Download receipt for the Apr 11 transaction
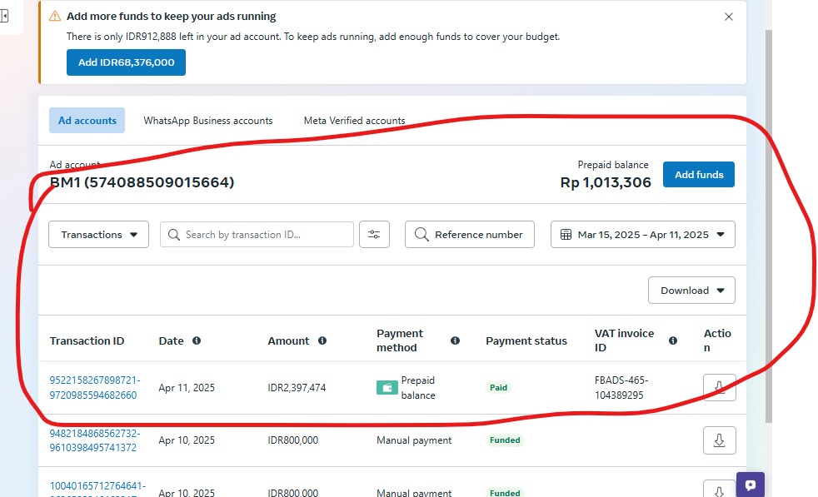The height and width of the screenshot is (497, 818). [x=719, y=388]
